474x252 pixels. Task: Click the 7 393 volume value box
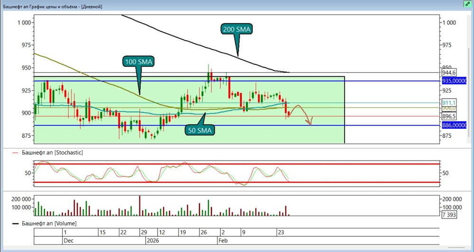(x=449, y=215)
